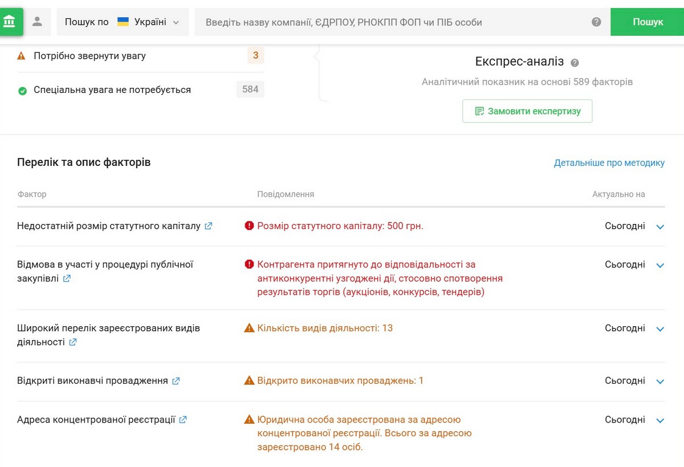This screenshot has height=467, width=684.
Task: Open external link icon for Адреса концентрованої реєстрації
Action: 183,420
